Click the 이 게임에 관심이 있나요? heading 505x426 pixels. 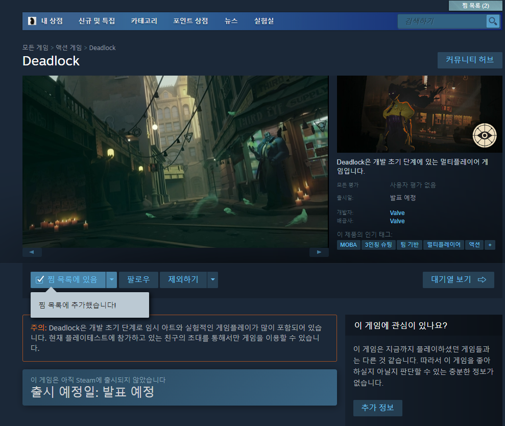[x=401, y=325]
